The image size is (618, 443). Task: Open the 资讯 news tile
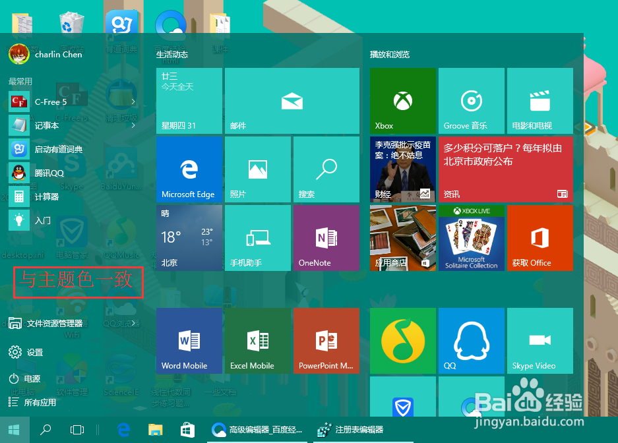pyautogui.click(x=506, y=169)
